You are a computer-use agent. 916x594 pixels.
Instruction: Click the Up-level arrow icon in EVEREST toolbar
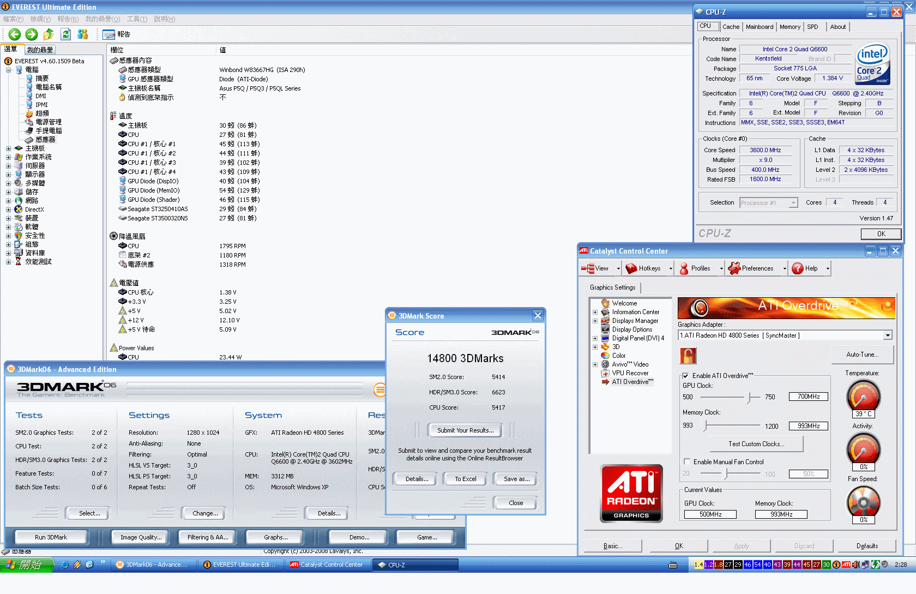click(49, 34)
